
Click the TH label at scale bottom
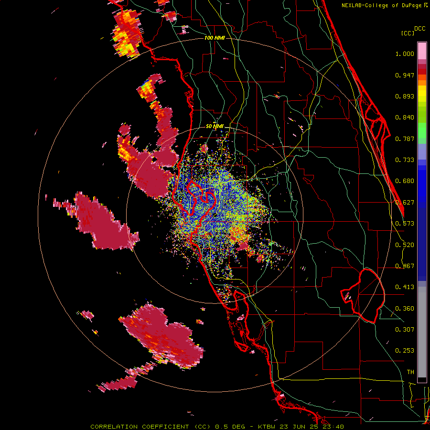(x=410, y=372)
